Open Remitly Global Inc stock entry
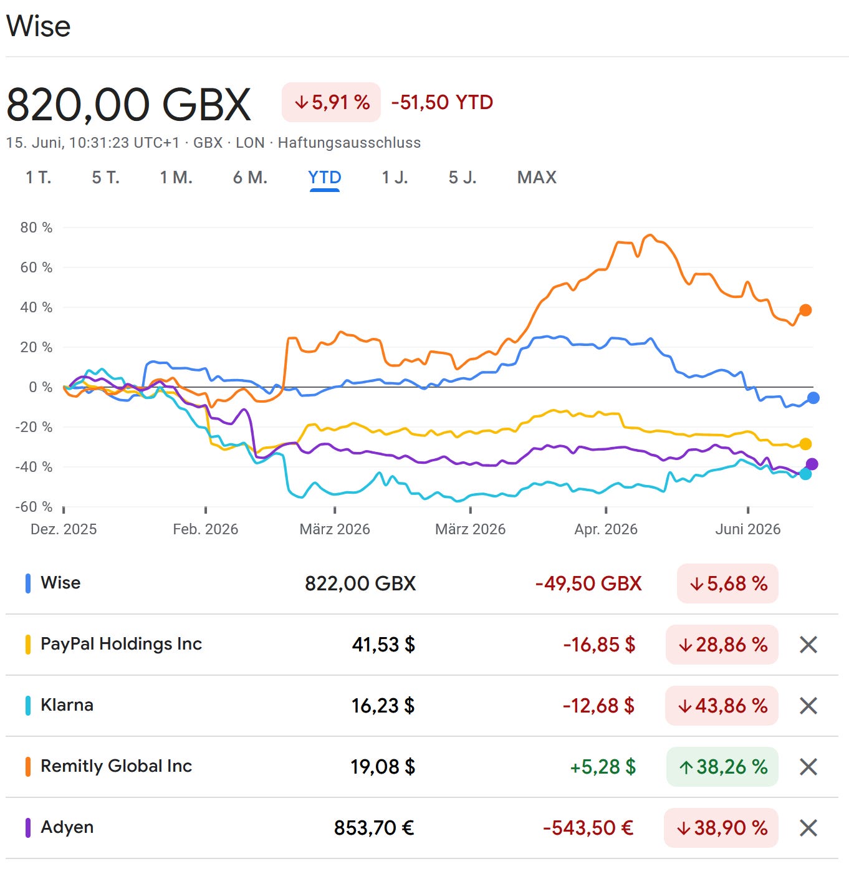Image resolution: width=849 pixels, height=874 pixels. pos(116,766)
